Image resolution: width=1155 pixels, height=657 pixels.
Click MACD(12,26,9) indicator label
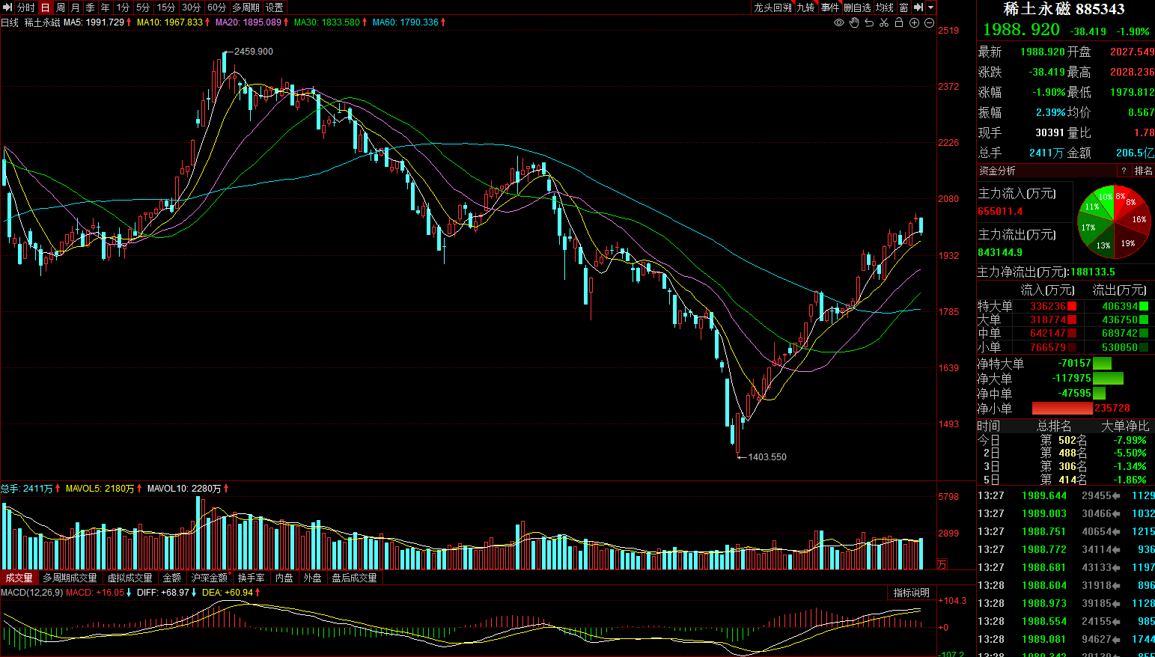(x=31, y=593)
